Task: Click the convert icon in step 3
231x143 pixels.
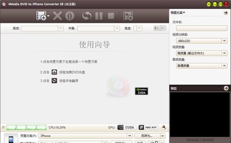Action: [x=54, y=81]
